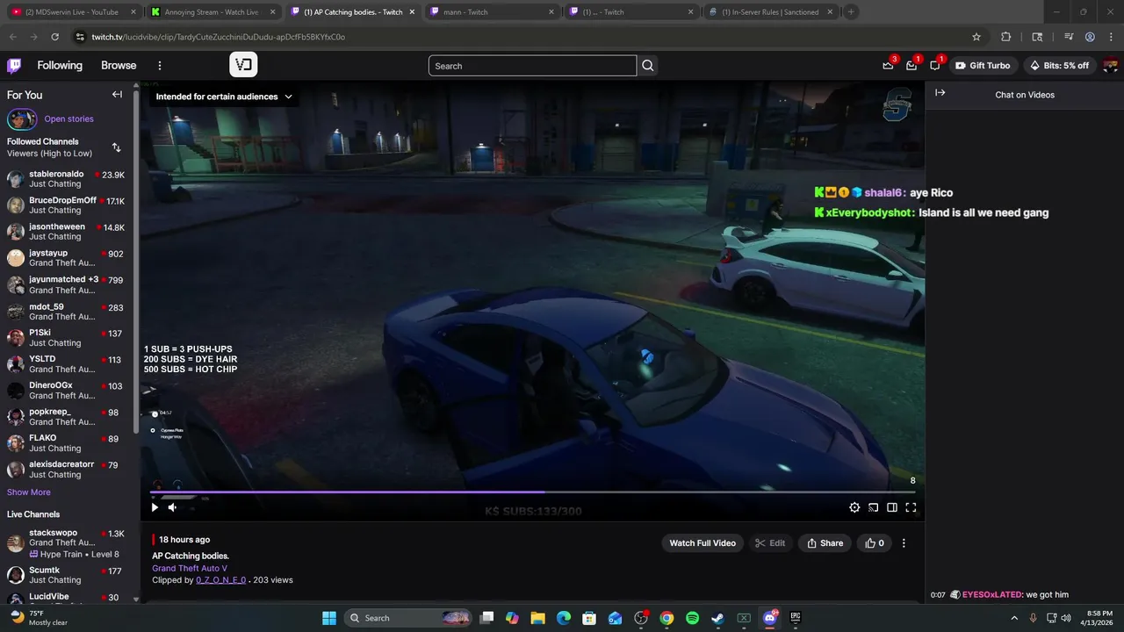Collapse the For You sidebar
The height and width of the screenshot is (632, 1124).
pyautogui.click(x=117, y=95)
